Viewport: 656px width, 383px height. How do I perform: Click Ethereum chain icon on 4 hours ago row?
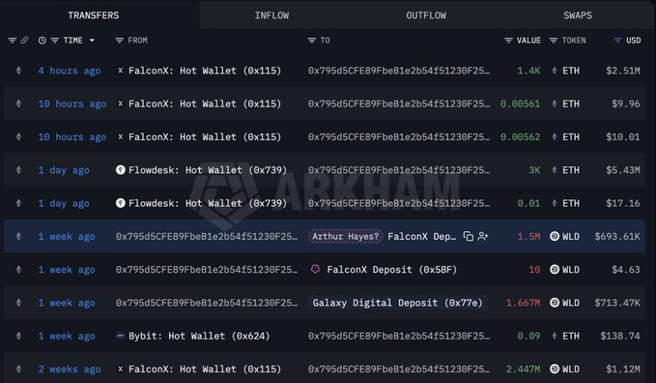pos(18,71)
